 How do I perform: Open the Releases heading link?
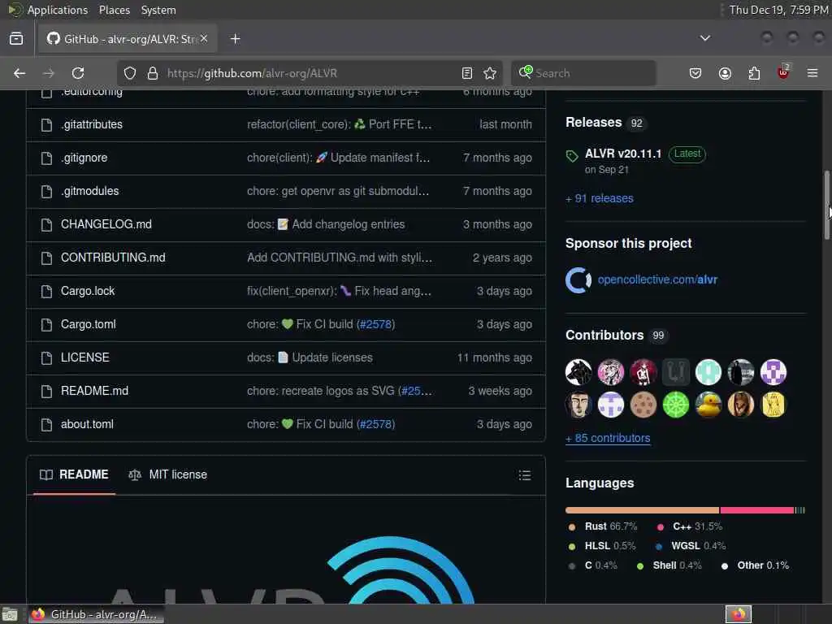593,123
